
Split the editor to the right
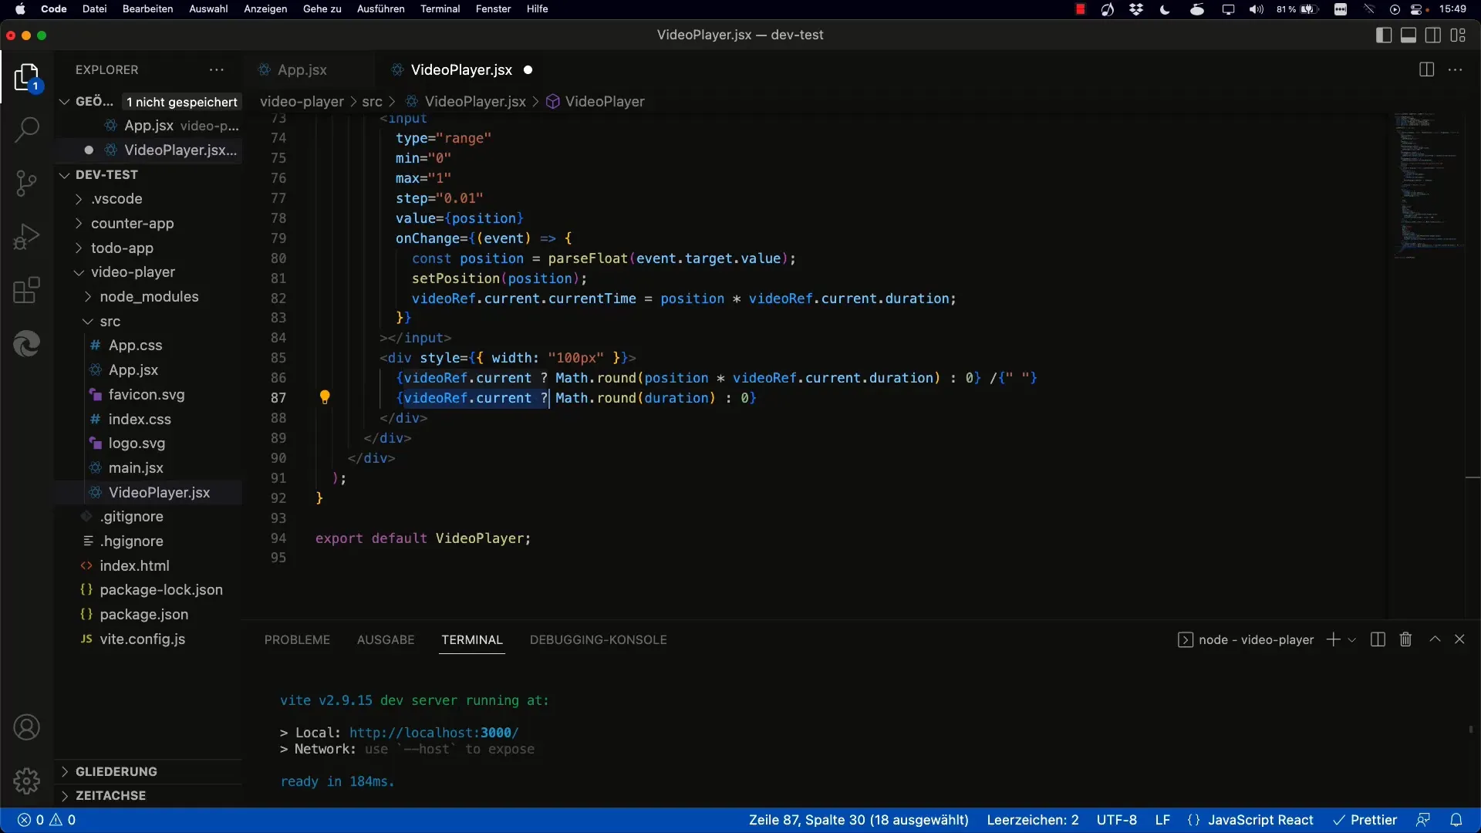tap(1426, 69)
